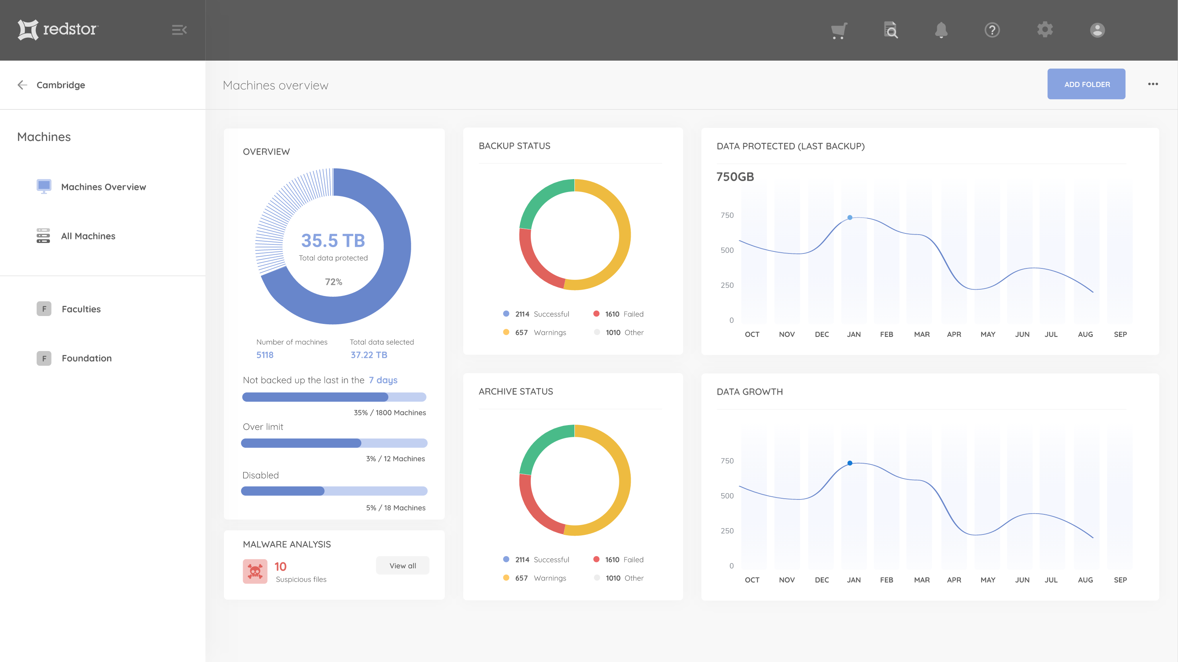Viewport: 1178px width, 662px height.
Task: Select Machines Overview in sidebar
Action: click(103, 187)
